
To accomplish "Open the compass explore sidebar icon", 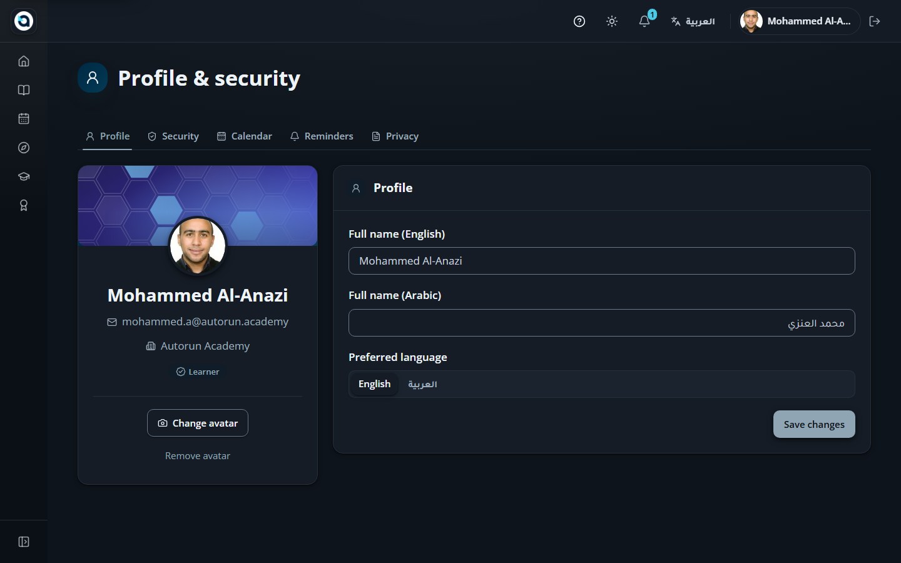I will coord(24,148).
